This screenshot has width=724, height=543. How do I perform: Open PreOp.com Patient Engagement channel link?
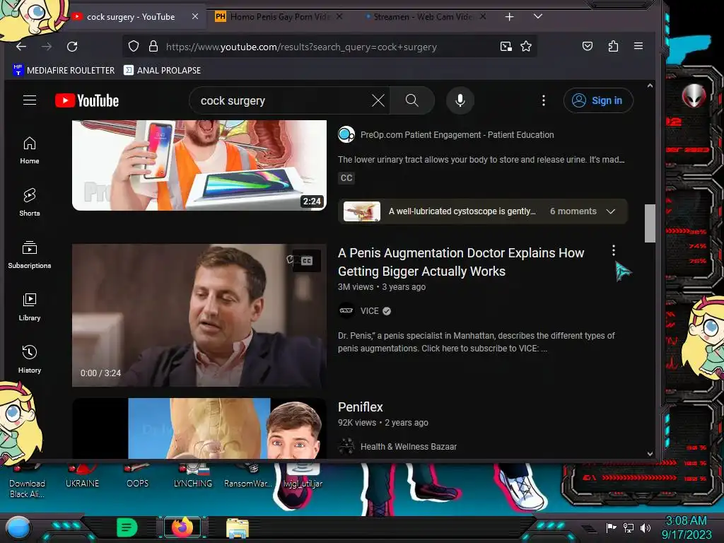[x=457, y=135]
